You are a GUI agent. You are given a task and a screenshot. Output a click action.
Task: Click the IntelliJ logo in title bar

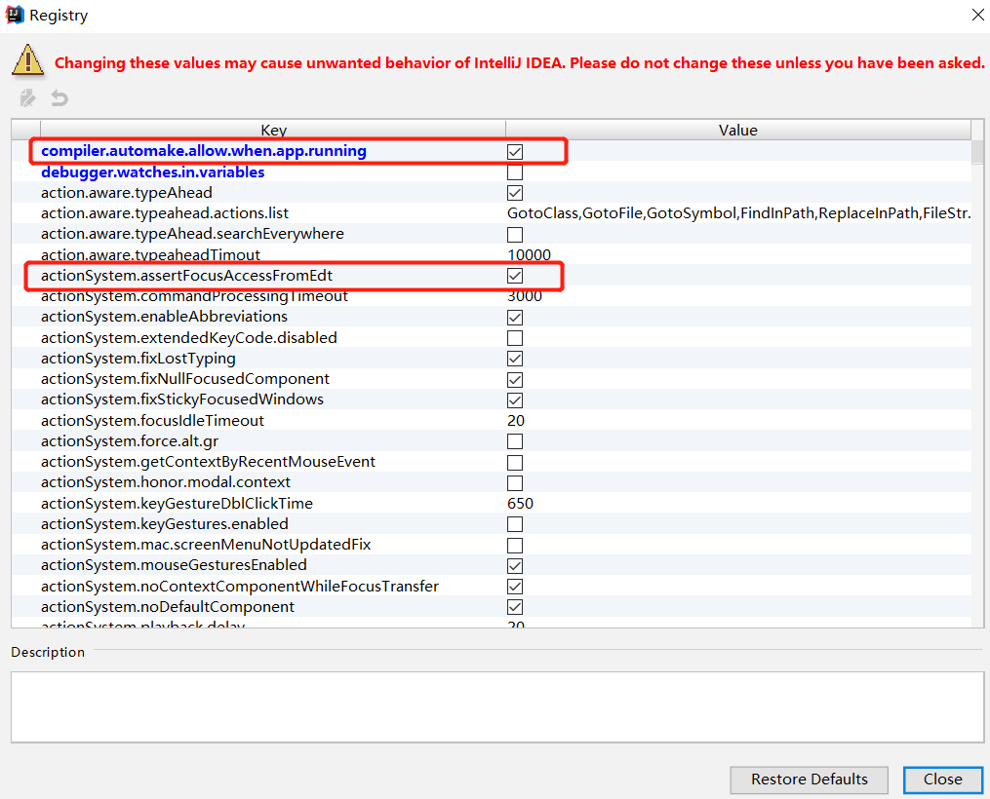(x=14, y=15)
